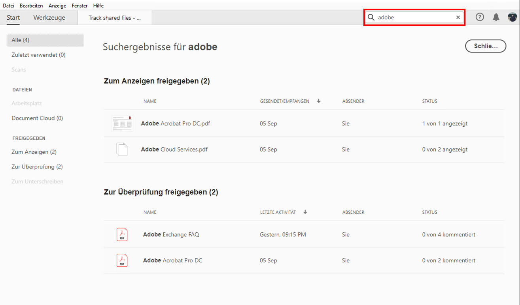Open thumbnail of Adobe Acrobat Pro DC.pdf

pyautogui.click(x=122, y=123)
